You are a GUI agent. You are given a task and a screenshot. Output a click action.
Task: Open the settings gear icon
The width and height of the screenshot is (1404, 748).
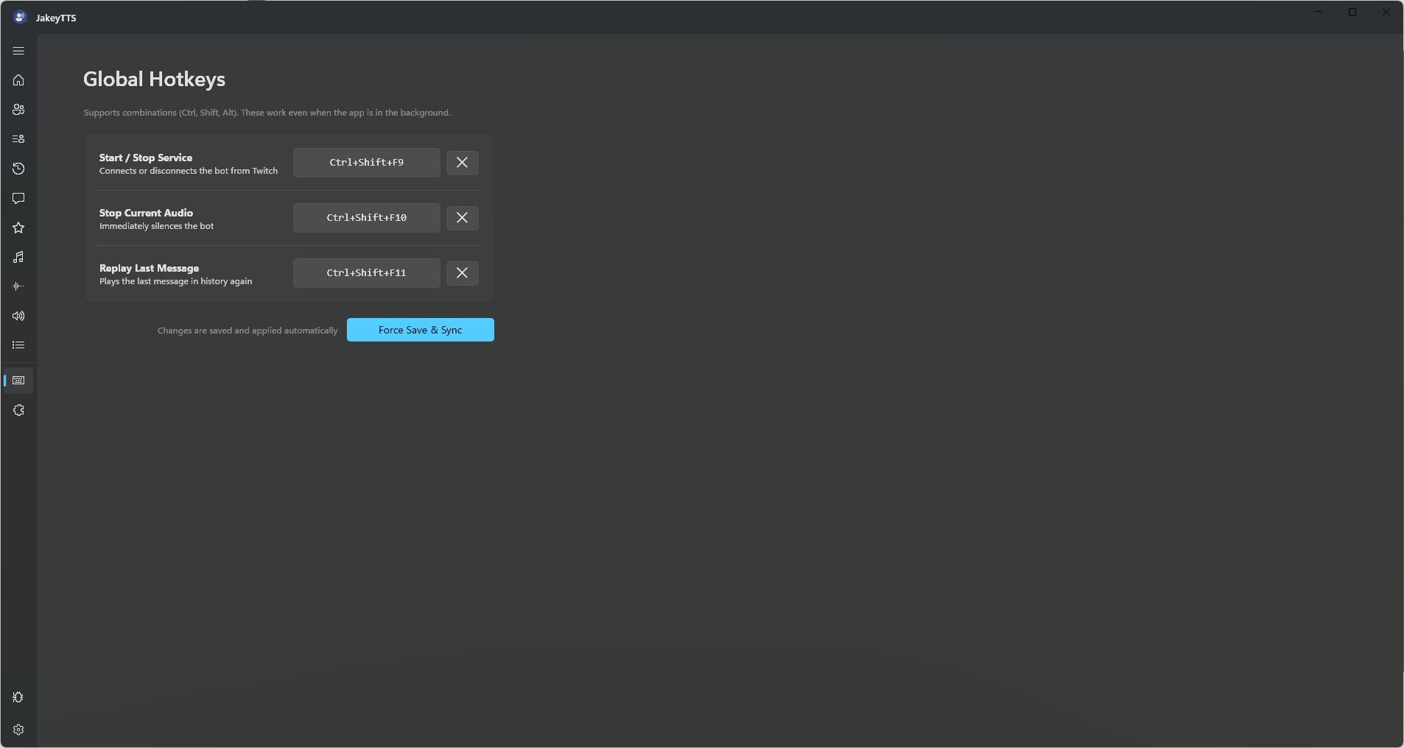click(18, 730)
